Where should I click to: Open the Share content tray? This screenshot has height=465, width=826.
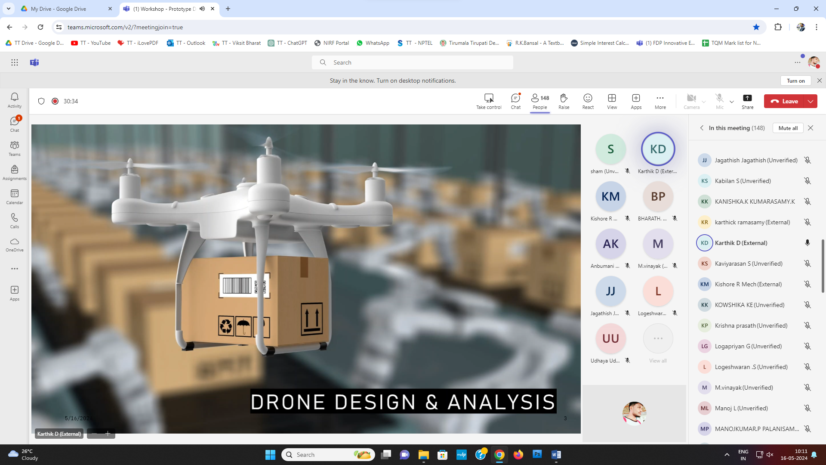(x=747, y=101)
